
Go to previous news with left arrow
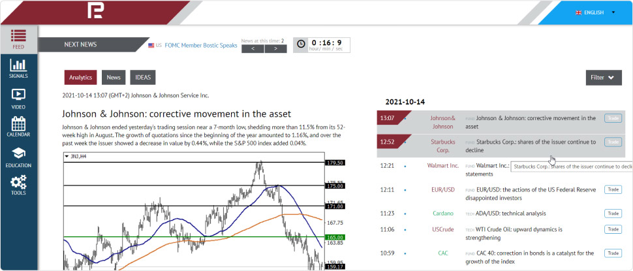(253, 49)
